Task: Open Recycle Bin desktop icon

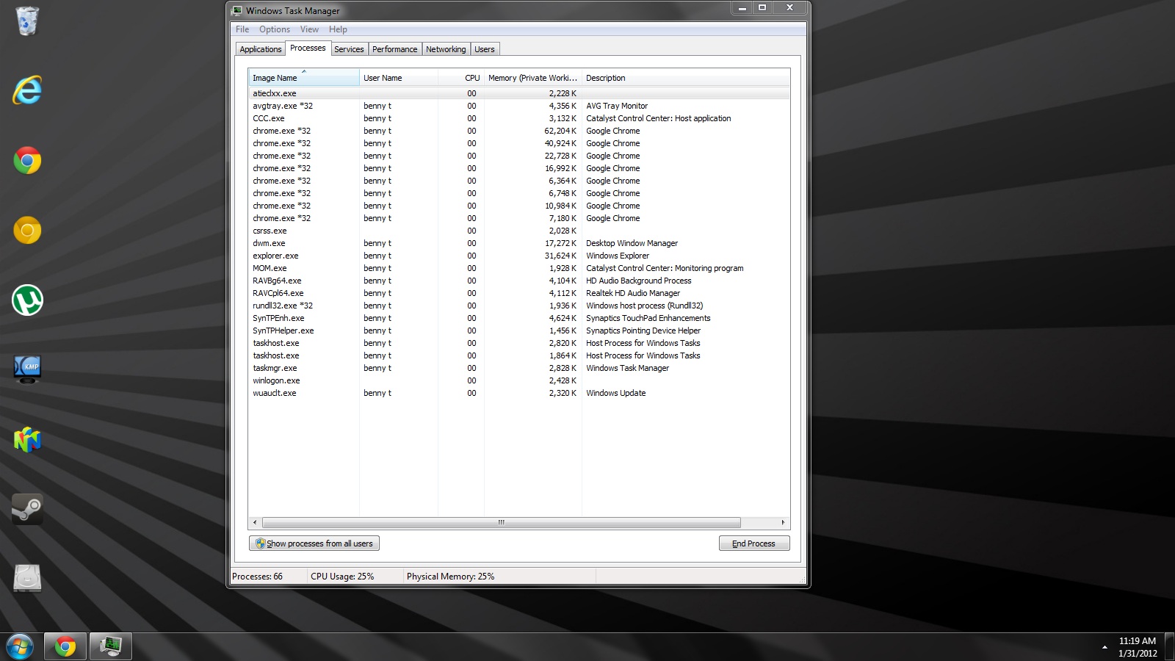Action: coord(27,21)
